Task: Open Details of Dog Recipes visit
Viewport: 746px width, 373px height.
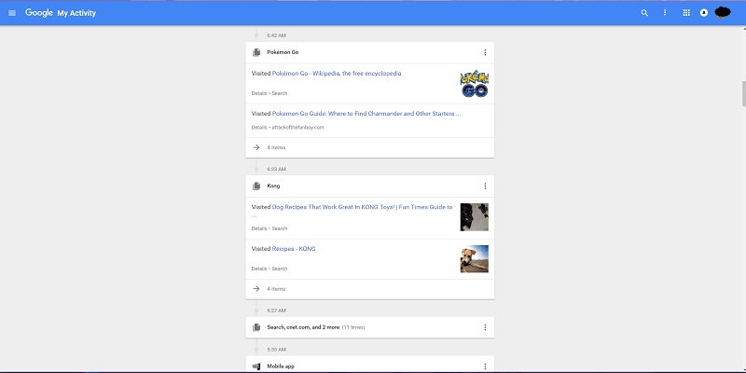Action: 259,228
